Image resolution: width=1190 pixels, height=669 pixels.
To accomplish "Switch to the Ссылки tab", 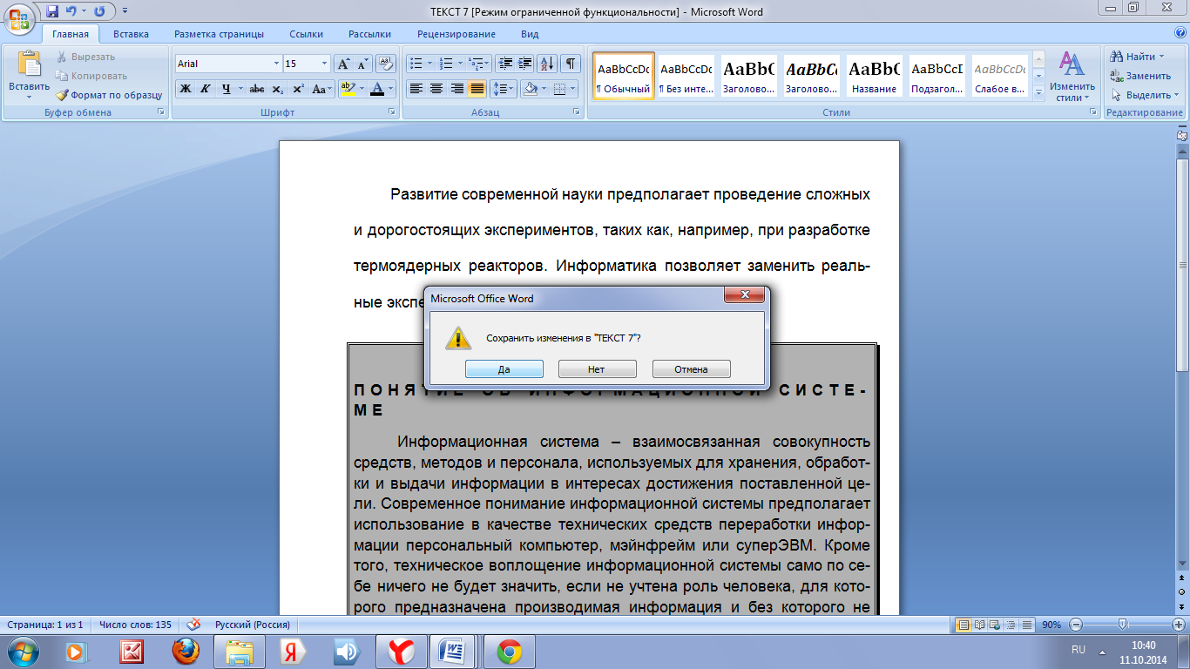I will coord(307,34).
